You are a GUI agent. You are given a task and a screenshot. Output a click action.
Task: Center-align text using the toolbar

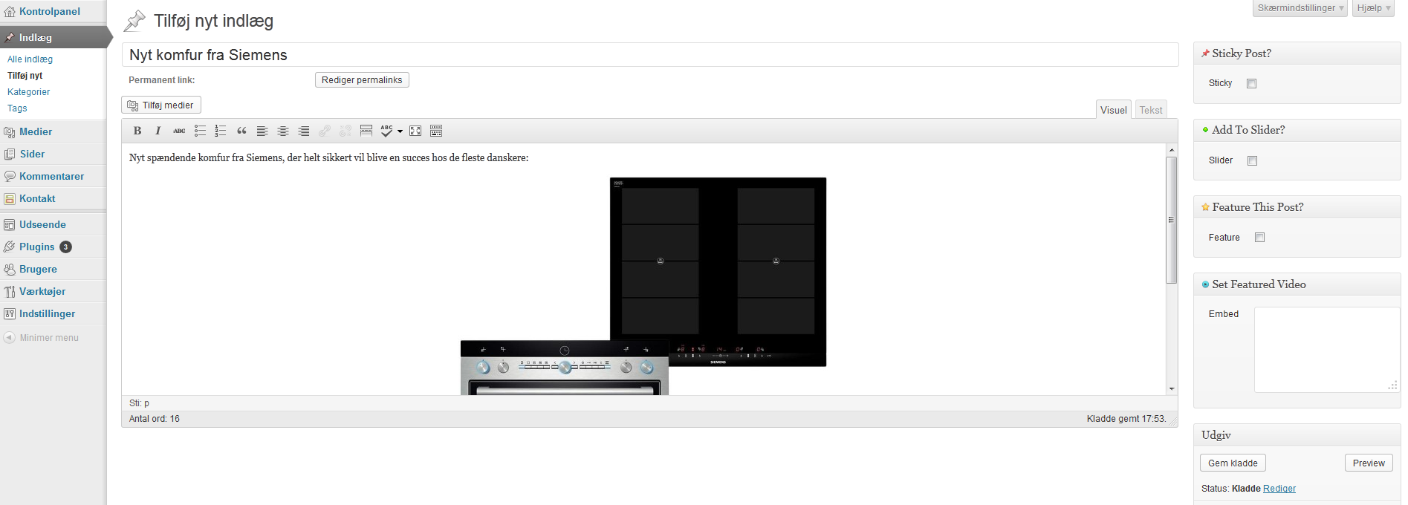tap(283, 131)
